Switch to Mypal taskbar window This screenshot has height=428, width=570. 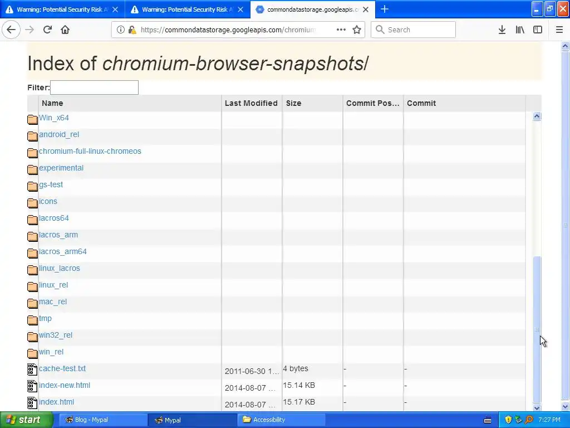(x=193, y=420)
